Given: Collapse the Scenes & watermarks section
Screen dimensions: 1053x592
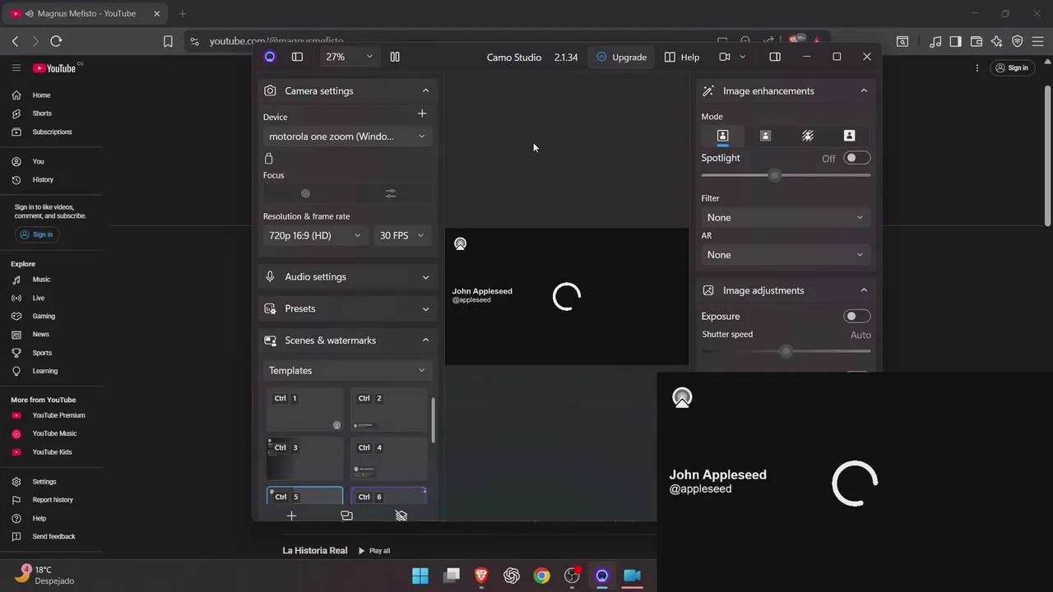Looking at the screenshot, I should pos(425,340).
